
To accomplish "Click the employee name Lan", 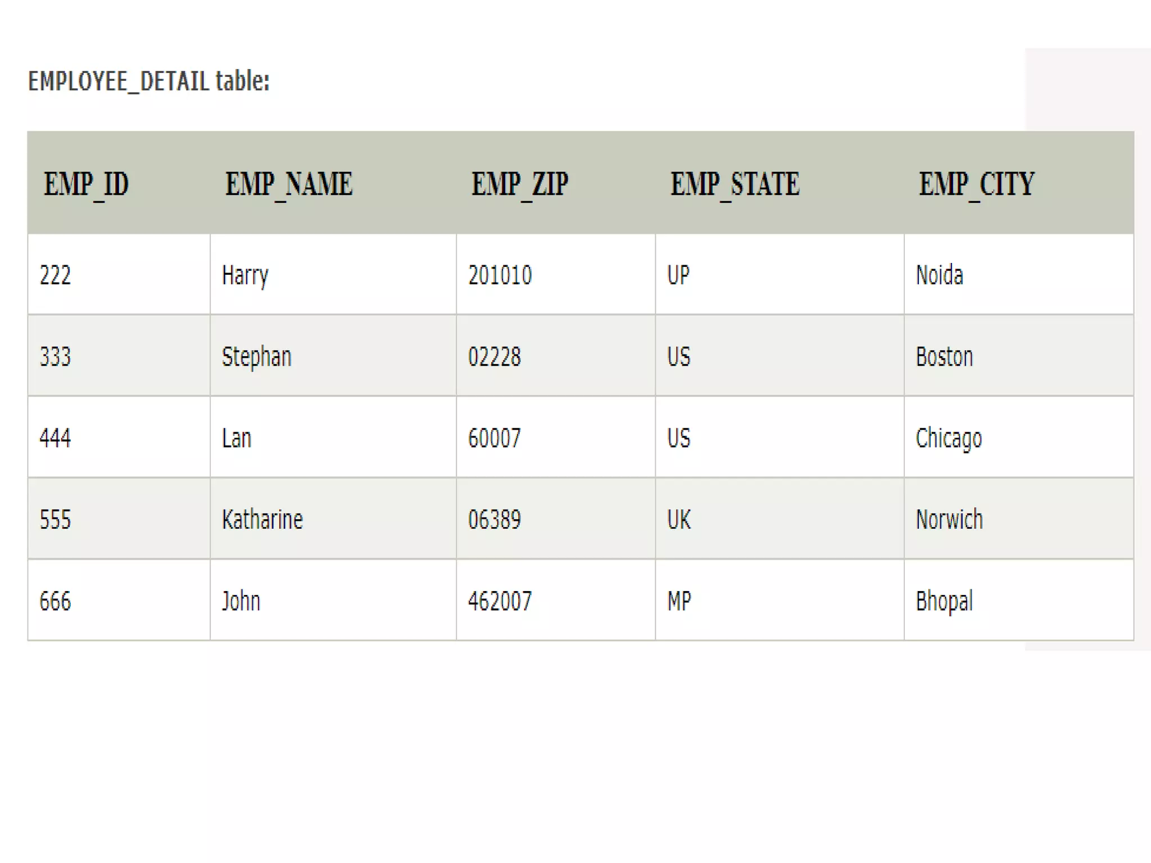I will click(237, 438).
